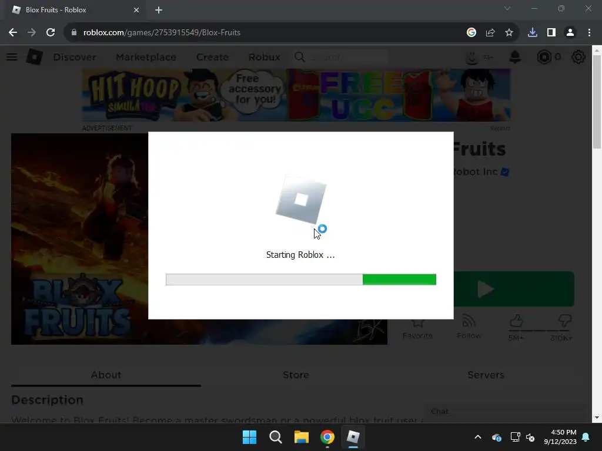Open Roblox hamburger navigation menu
The height and width of the screenshot is (451, 602).
[x=12, y=57]
